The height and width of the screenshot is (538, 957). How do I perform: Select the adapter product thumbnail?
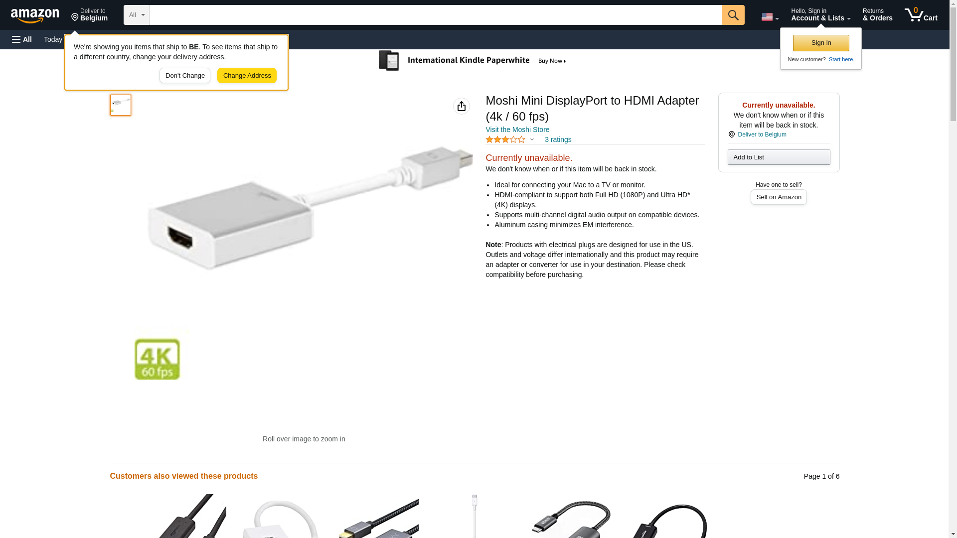pyautogui.click(x=120, y=105)
